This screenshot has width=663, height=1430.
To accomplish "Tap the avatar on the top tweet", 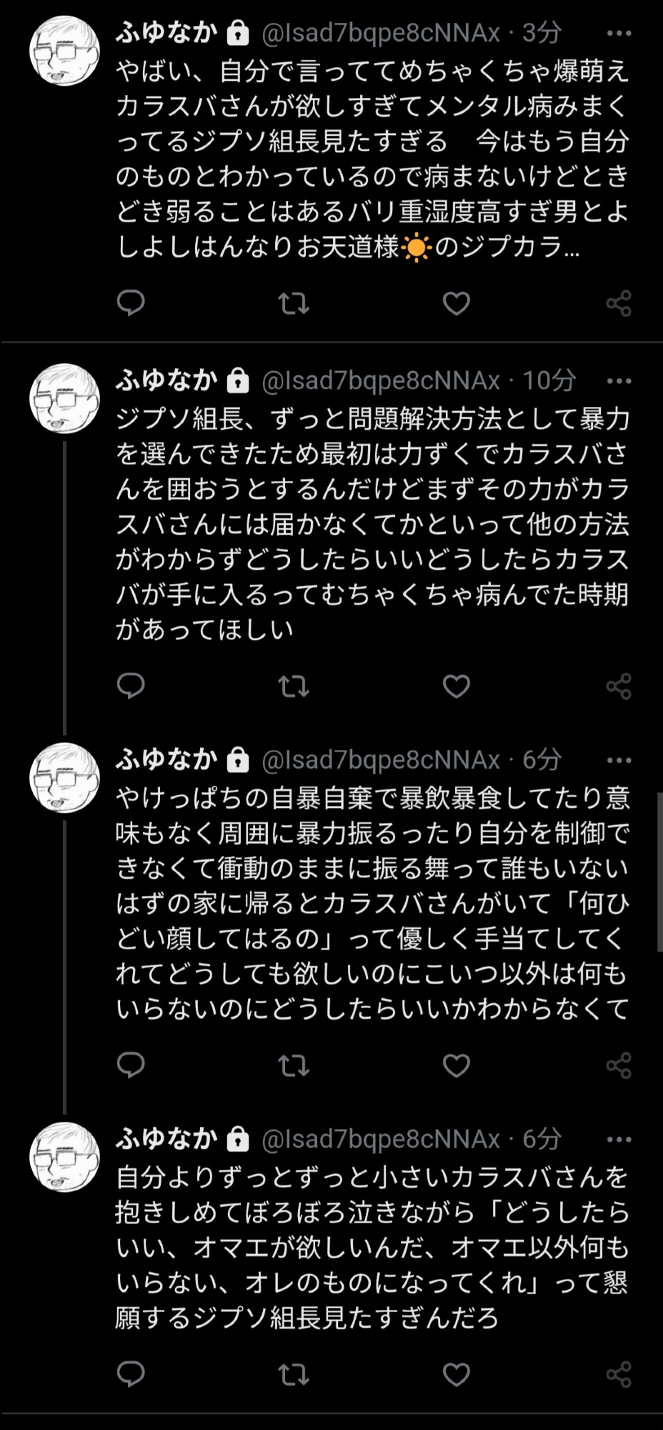I will point(64,51).
